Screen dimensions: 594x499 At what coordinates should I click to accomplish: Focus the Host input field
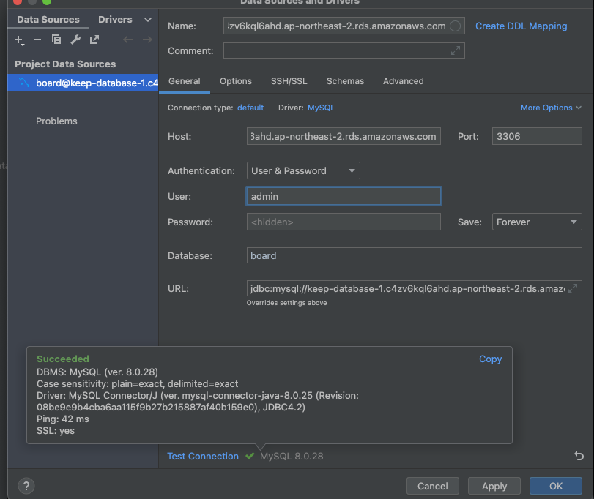point(344,136)
